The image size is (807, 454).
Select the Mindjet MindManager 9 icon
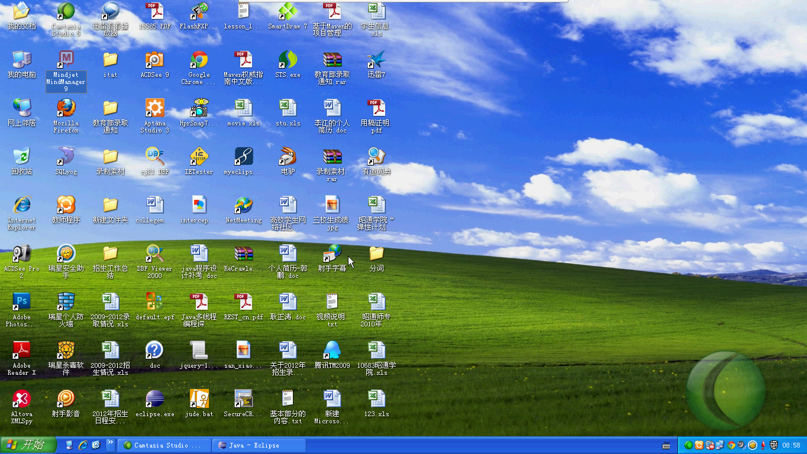click(66, 59)
